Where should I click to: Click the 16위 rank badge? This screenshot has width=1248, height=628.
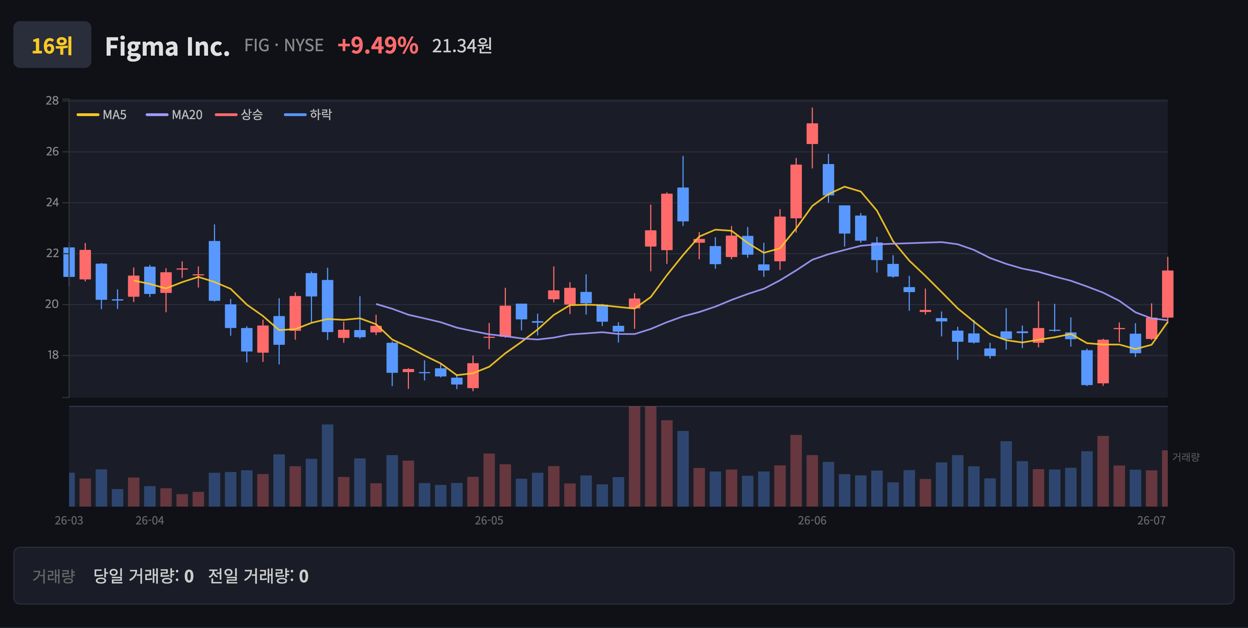point(52,45)
